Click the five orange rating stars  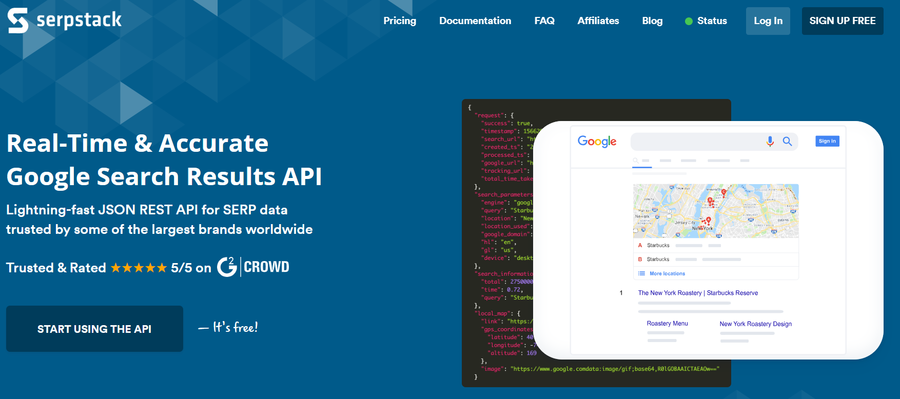[x=139, y=268]
